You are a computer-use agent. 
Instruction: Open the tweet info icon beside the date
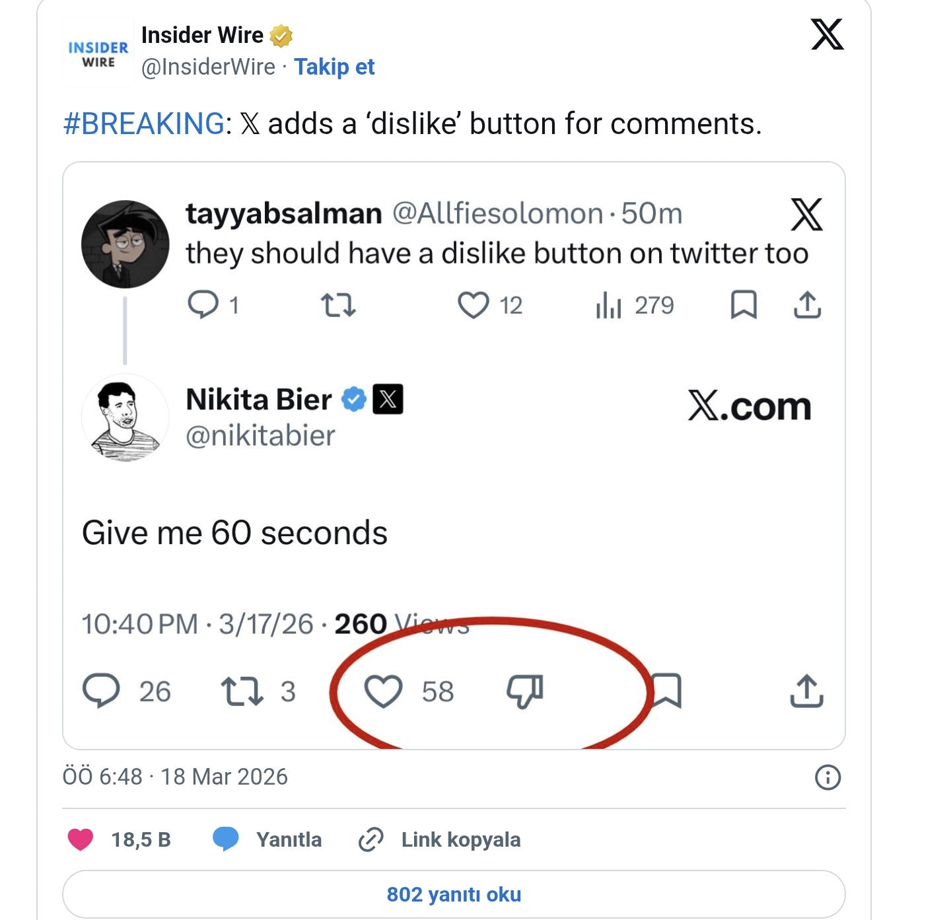828,777
